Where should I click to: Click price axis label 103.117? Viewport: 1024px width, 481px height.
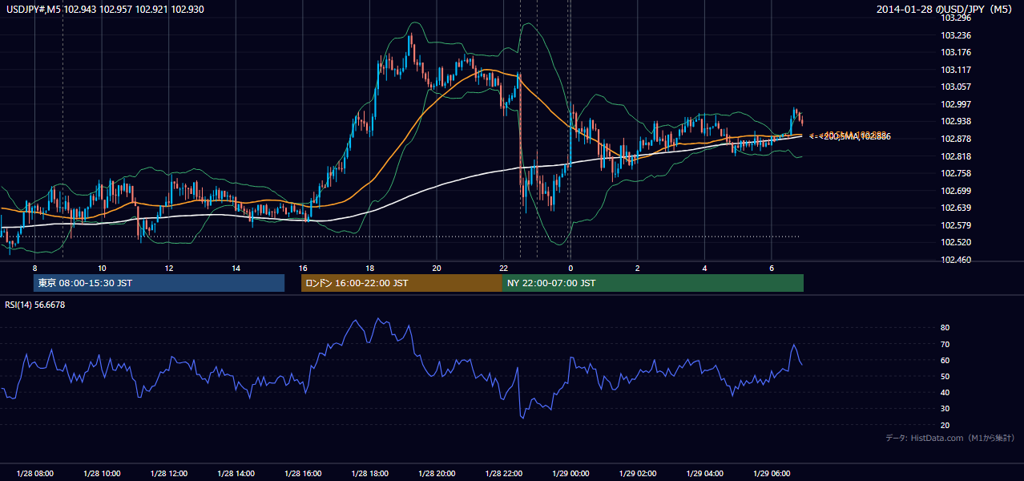point(956,70)
